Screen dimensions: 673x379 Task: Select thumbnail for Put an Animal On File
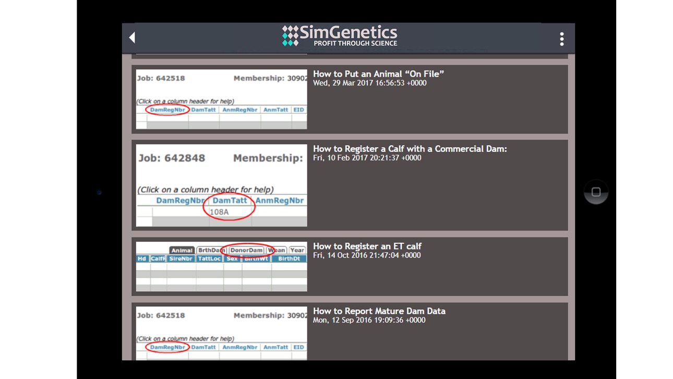[x=221, y=99]
